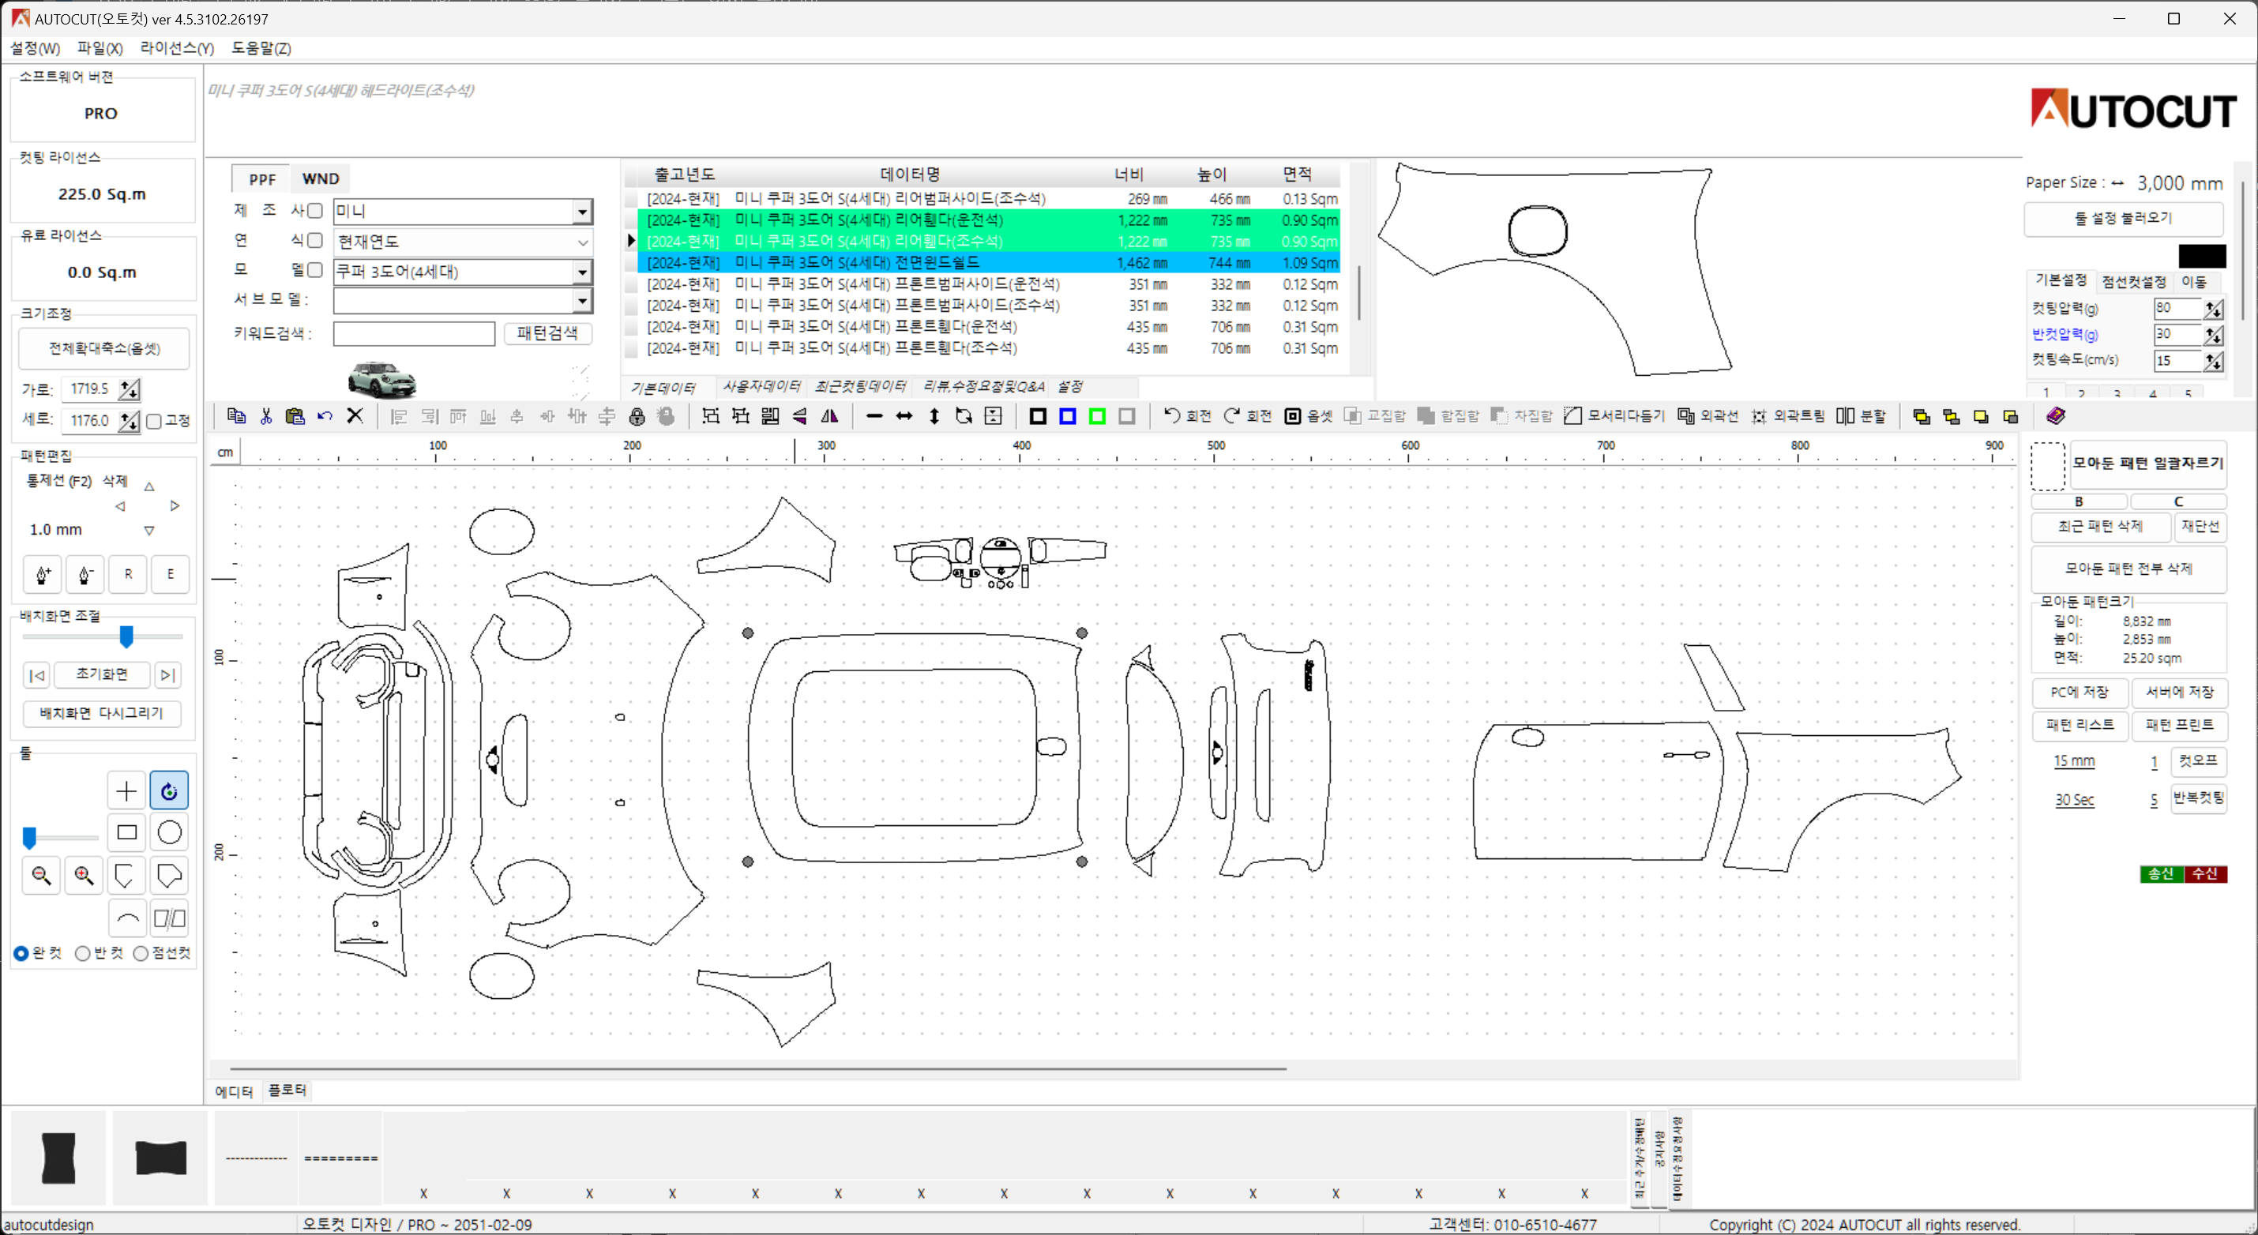Viewport: 2258px width, 1235px height.
Task: Select the arc curve tool
Action: 126,918
